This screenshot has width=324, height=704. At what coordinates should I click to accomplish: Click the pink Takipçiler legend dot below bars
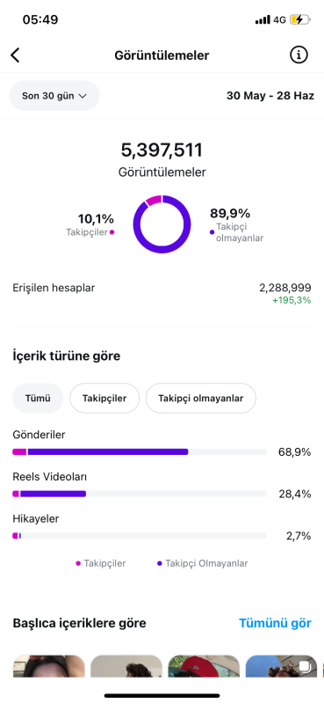click(x=78, y=563)
